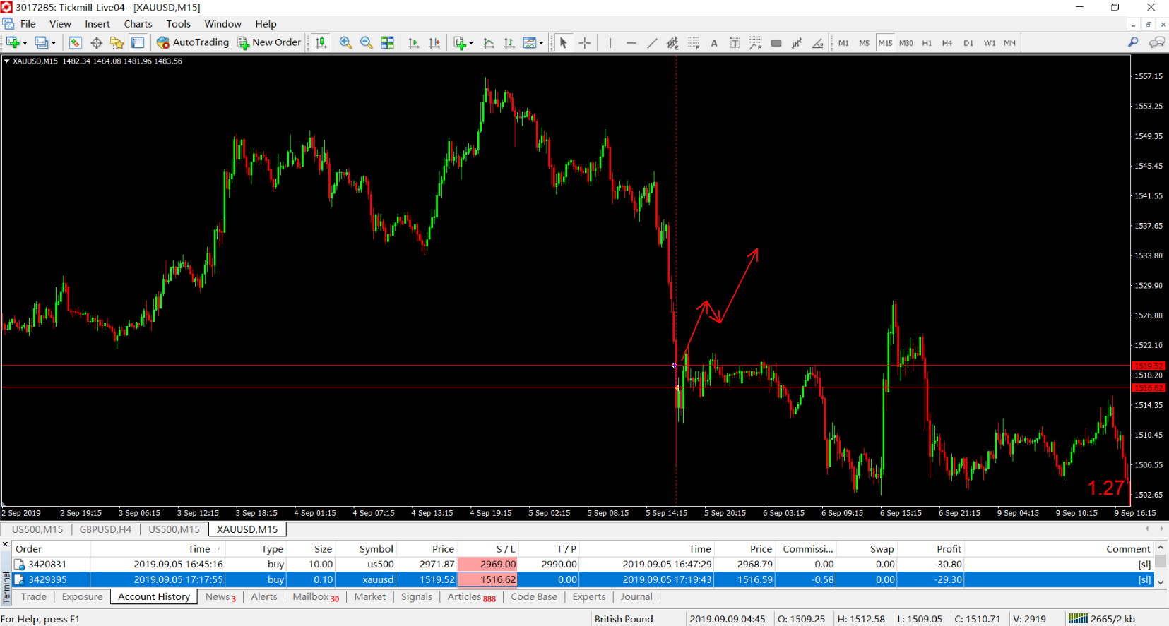
Task: Zoom out of the chart
Action: pyautogui.click(x=367, y=43)
